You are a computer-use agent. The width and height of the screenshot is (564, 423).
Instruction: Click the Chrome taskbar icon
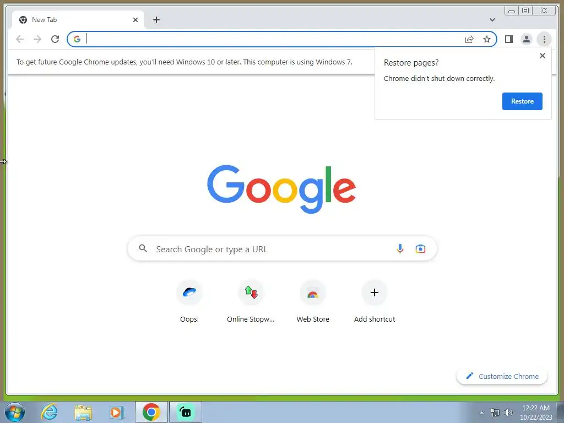coord(151,412)
